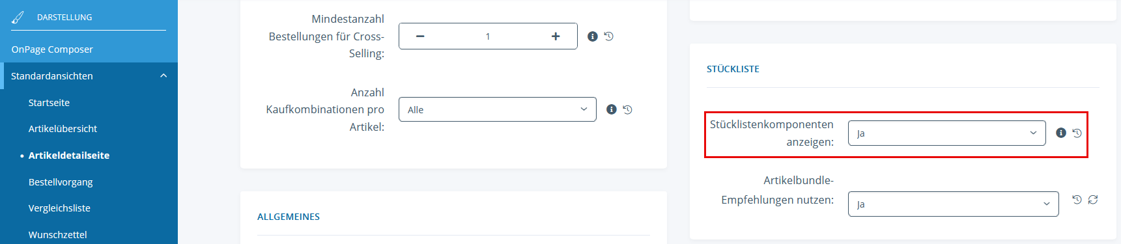Click the Darstellung brush icon
This screenshot has width=1121, height=244.
tap(18, 17)
